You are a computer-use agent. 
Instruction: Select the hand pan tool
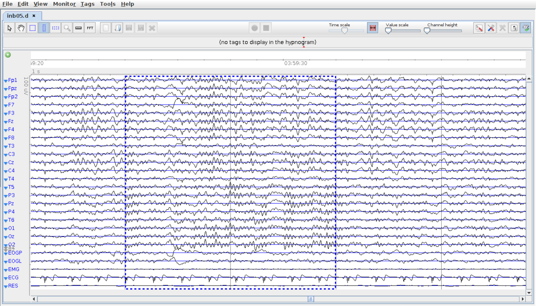coord(21,28)
